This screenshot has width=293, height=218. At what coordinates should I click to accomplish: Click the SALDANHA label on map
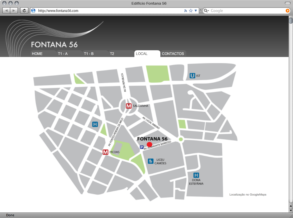[141, 106]
